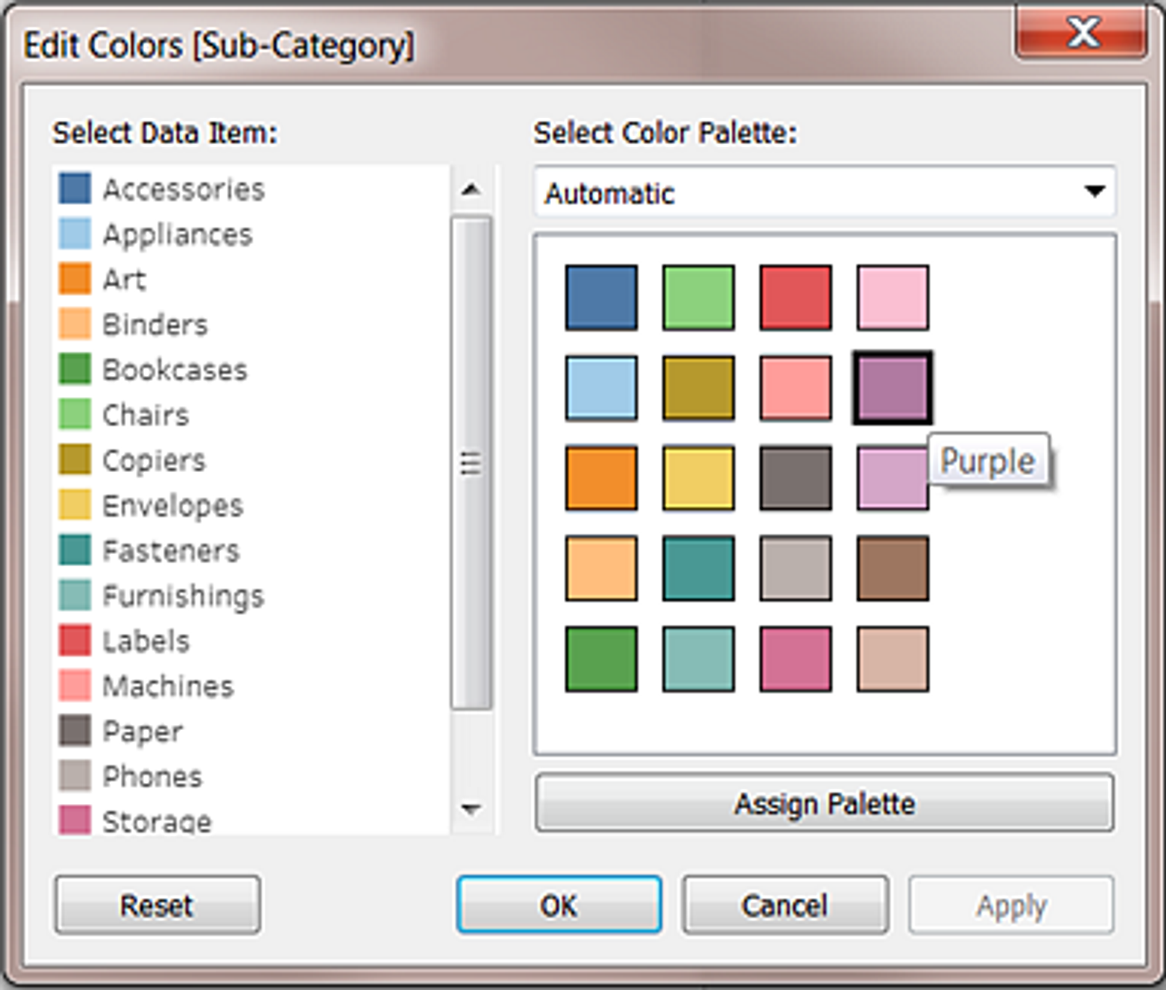Screen dimensions: 1166x990
Task: Pick the brown palette swatch
Action: pyautogui.click(x=892, y=569)
